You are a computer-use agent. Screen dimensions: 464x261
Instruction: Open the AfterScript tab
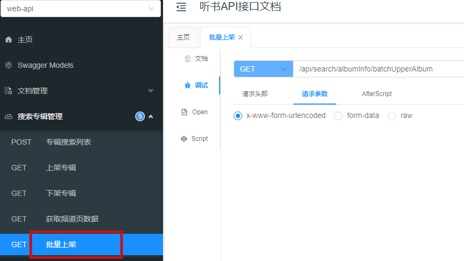pos(376,94)
